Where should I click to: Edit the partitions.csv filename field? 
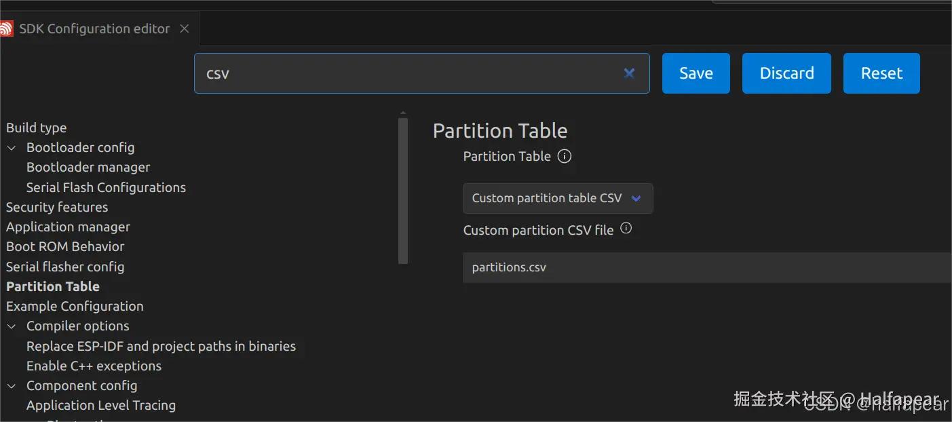coord(706,267)
